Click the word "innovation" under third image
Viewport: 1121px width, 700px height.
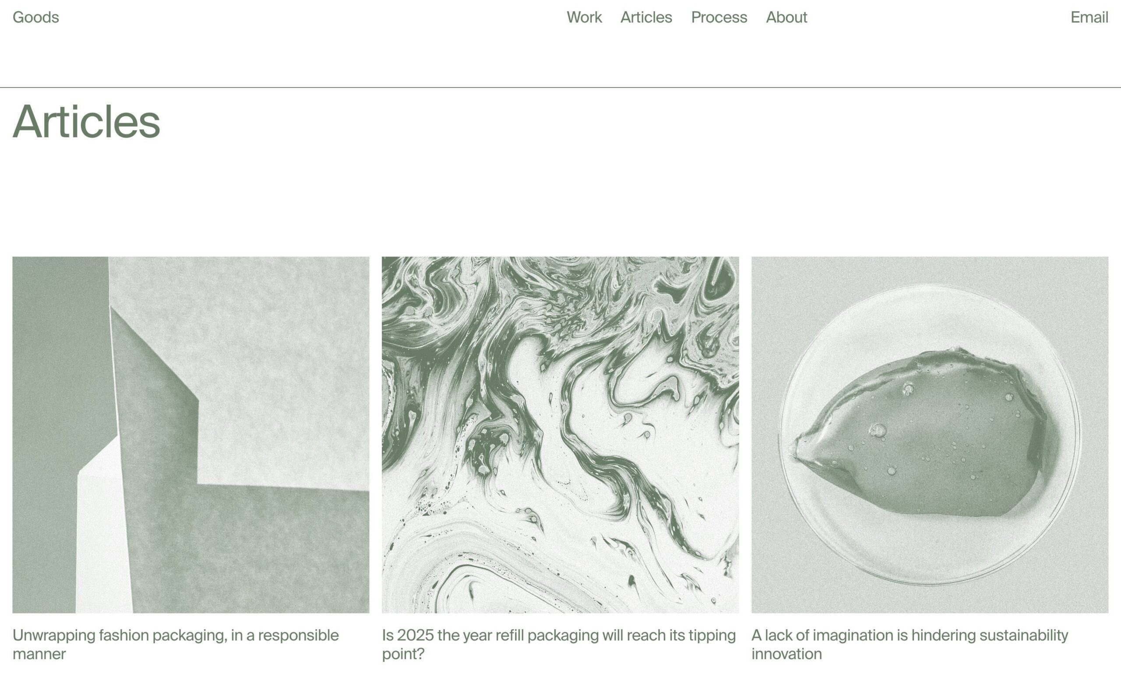(786, 654)
